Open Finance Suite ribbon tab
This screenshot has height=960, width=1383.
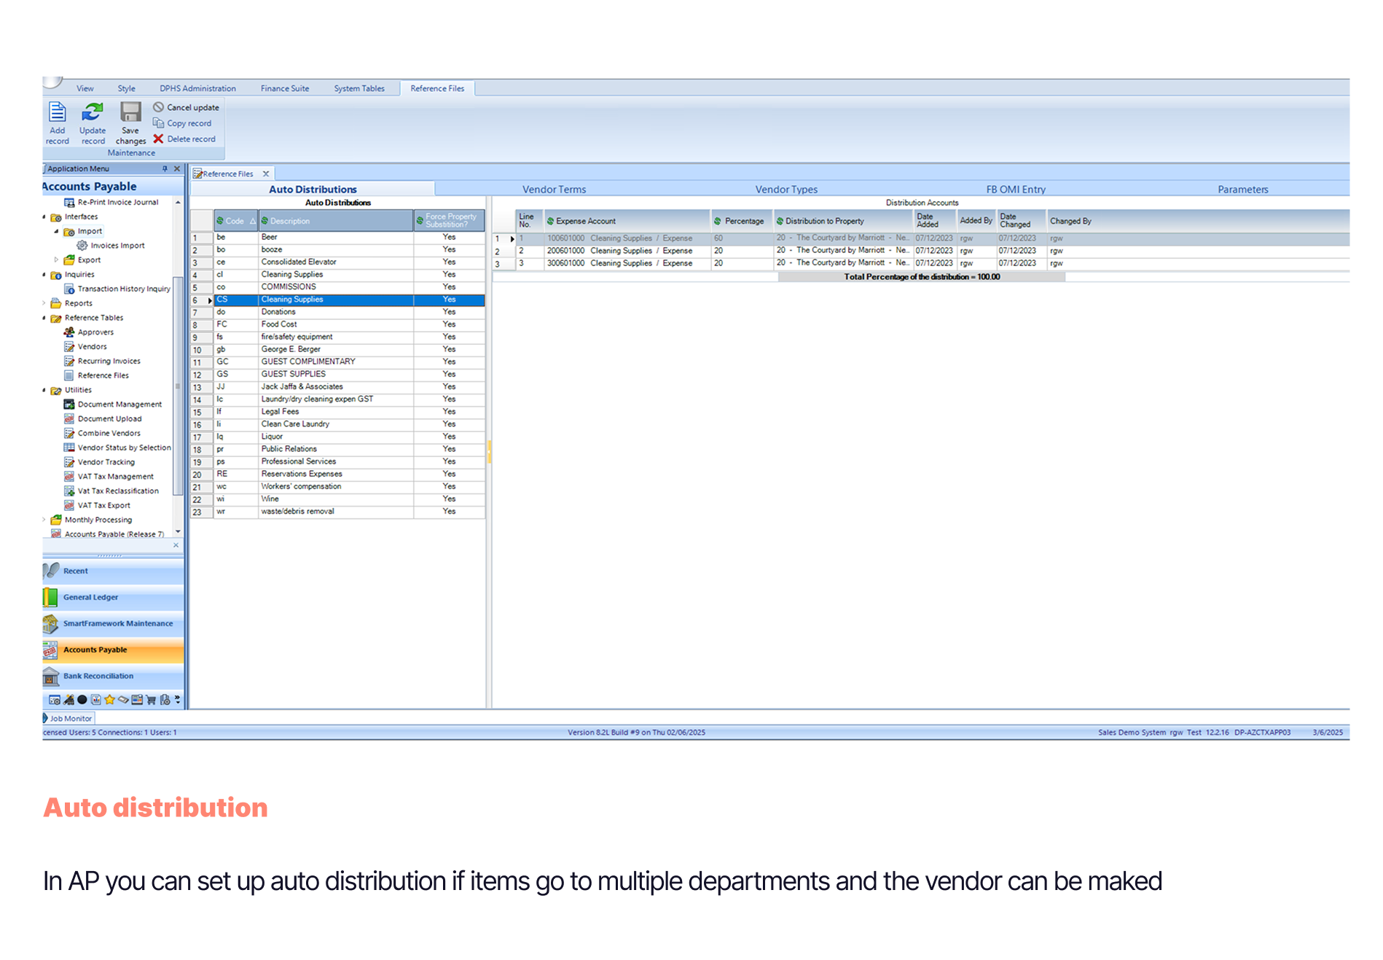pos(285,88)
